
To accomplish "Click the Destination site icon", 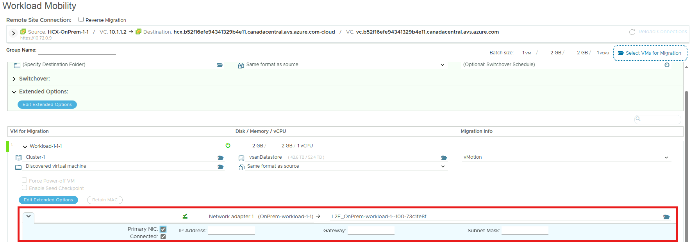I will (x=138, y=32).
